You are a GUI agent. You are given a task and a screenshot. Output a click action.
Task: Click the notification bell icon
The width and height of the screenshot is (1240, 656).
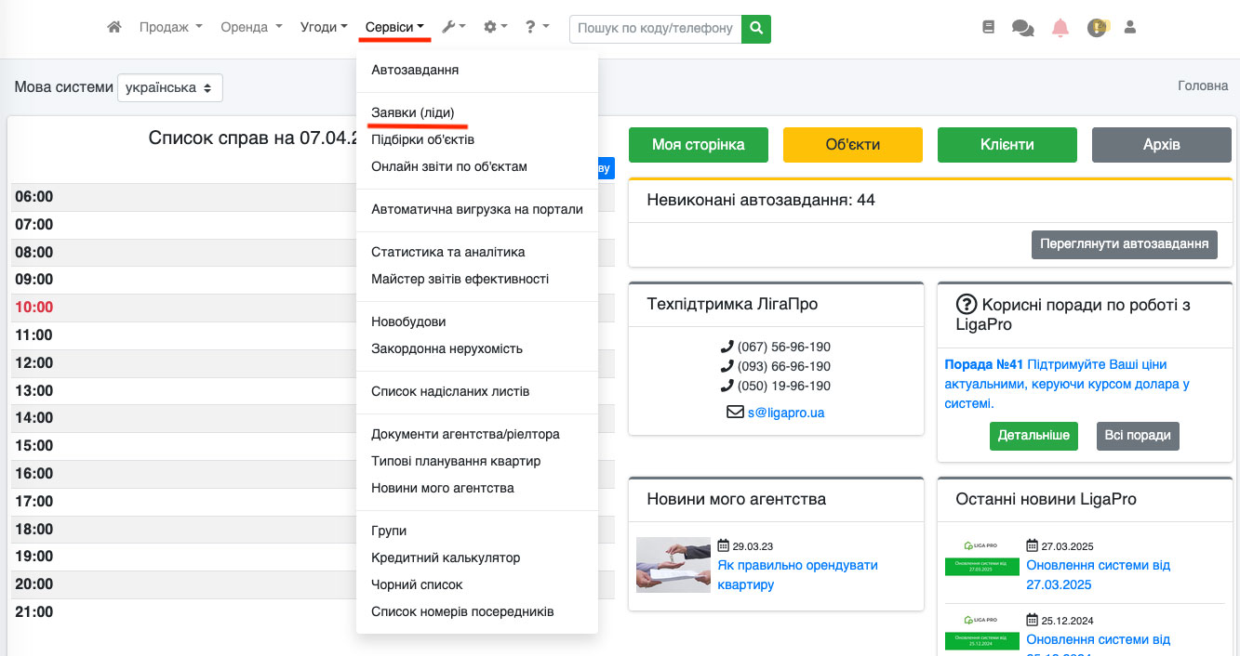(1060, 28)
